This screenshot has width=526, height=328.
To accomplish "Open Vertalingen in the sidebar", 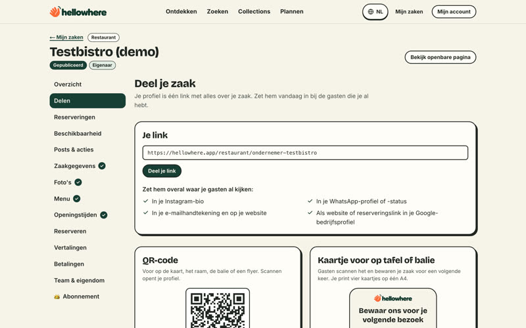I will (87, 248).
